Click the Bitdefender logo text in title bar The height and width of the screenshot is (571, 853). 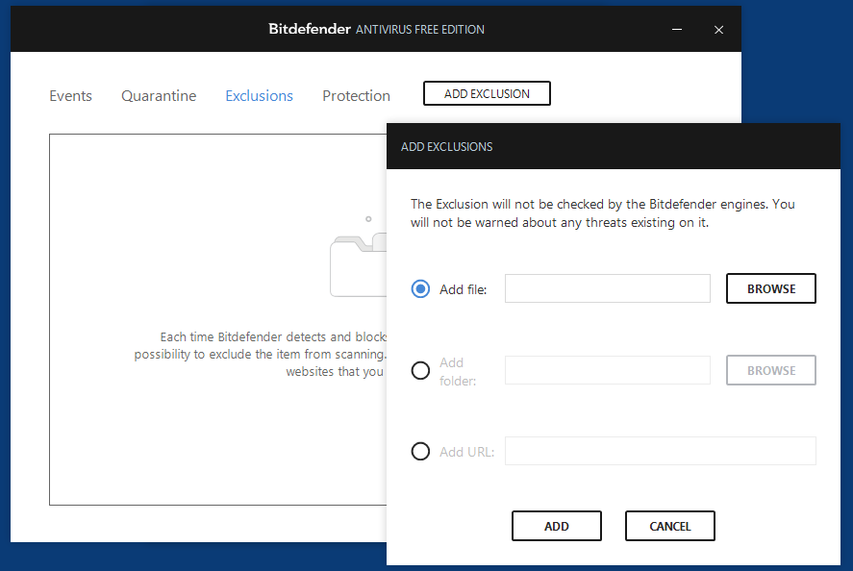(x=310, y=29)
